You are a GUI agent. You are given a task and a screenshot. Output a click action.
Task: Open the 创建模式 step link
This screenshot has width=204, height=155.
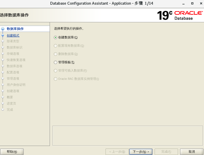[x=13, y=36]
